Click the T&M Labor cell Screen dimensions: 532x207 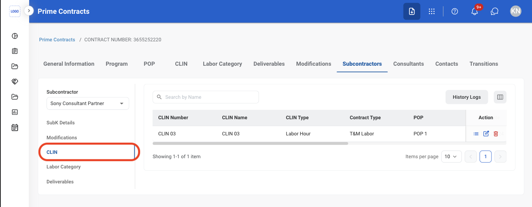tap(362, 134)
